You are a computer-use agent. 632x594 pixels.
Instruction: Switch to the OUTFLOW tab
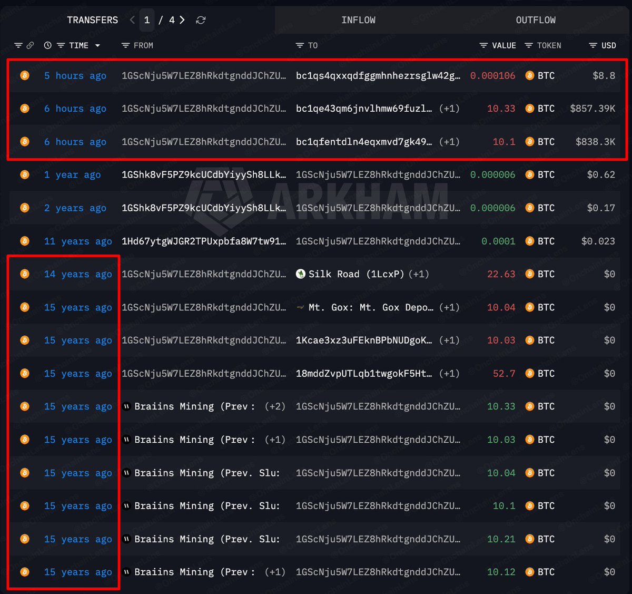coord(536,20)
